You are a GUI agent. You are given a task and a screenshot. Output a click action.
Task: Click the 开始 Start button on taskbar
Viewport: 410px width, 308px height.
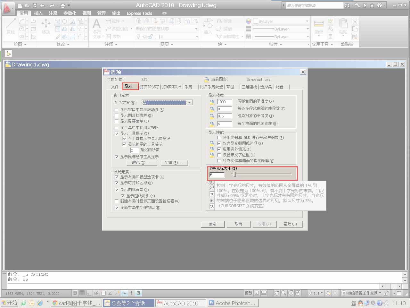tap(9, 303)
